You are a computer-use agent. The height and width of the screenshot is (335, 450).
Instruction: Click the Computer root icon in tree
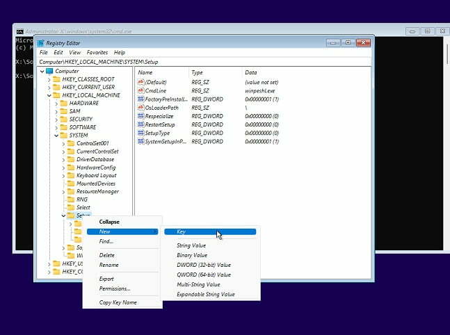tap(49, 71)
